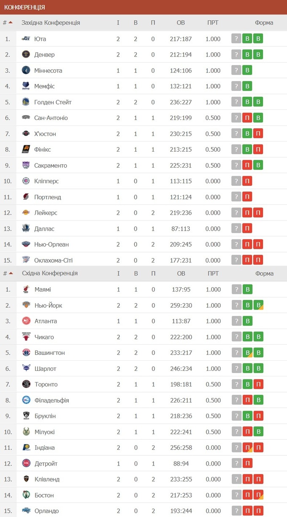Click Х'юстон's red loss form badge
The height and width of the screenshot is (517, 287).
258,133
